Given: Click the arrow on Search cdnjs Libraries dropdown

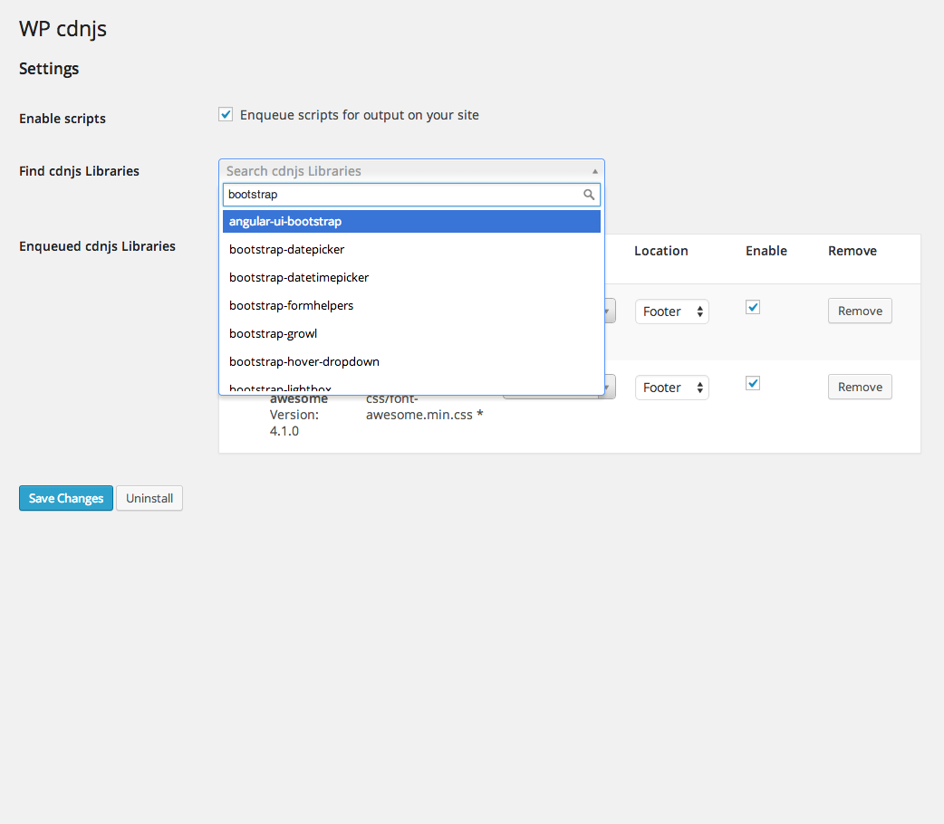Looking at the screenshot, I should (x=594, y=171).
